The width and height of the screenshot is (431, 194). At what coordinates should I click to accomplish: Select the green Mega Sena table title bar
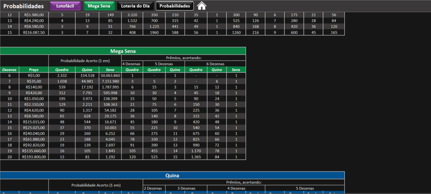click(x=123, y=51)
